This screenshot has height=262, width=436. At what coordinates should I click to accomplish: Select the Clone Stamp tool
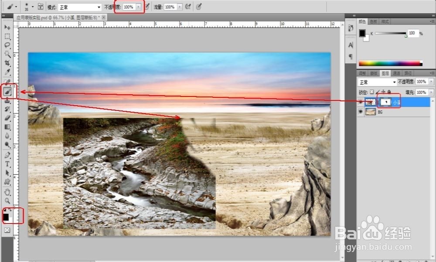tap(7, 100)
